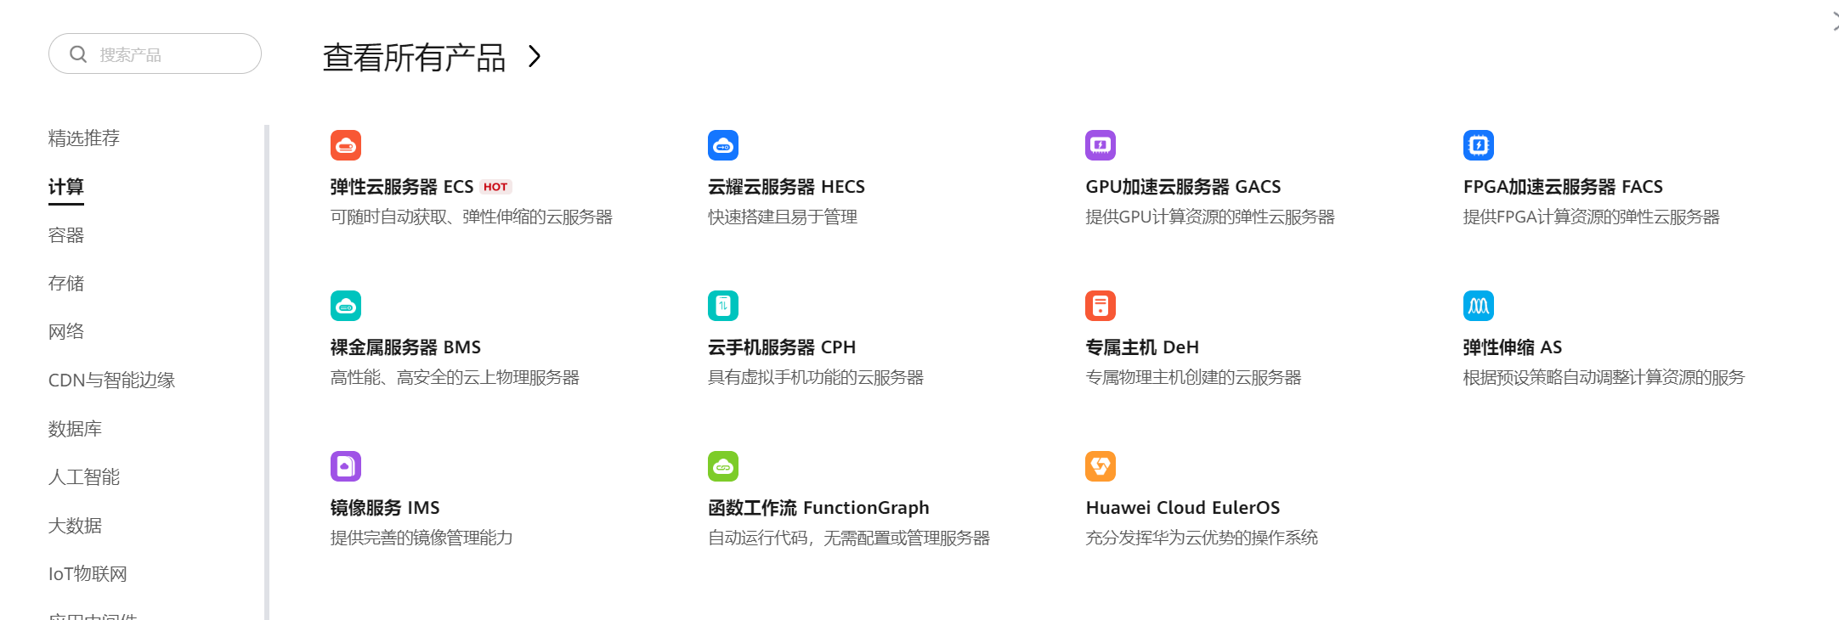This screenshot has height=620, width=1839.
Task: Open FPGA加速云服务器 FACS link
Action: (1563, 187)
